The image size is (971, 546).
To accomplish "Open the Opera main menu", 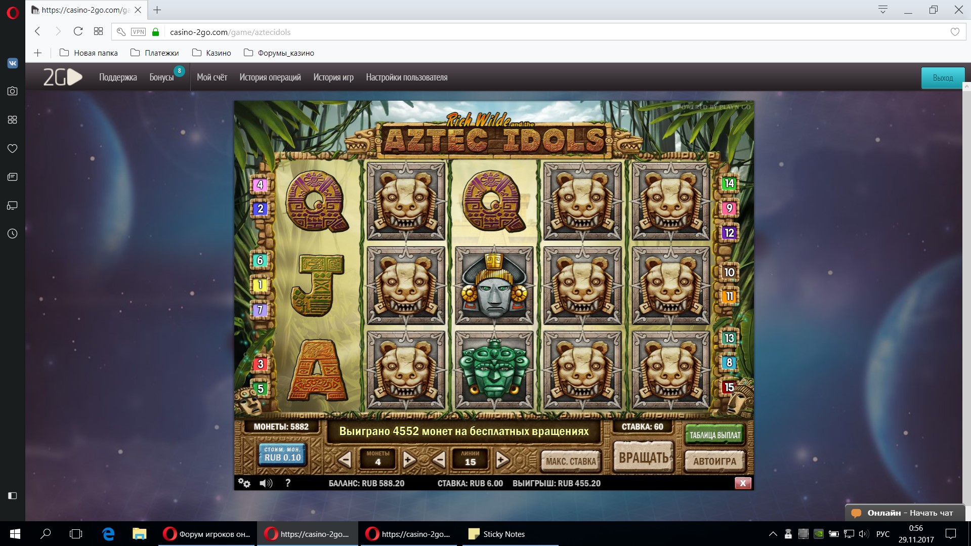I will click(x=12, y=12).
